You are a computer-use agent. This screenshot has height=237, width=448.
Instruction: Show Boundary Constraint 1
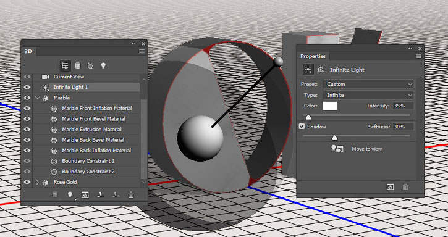27,161
